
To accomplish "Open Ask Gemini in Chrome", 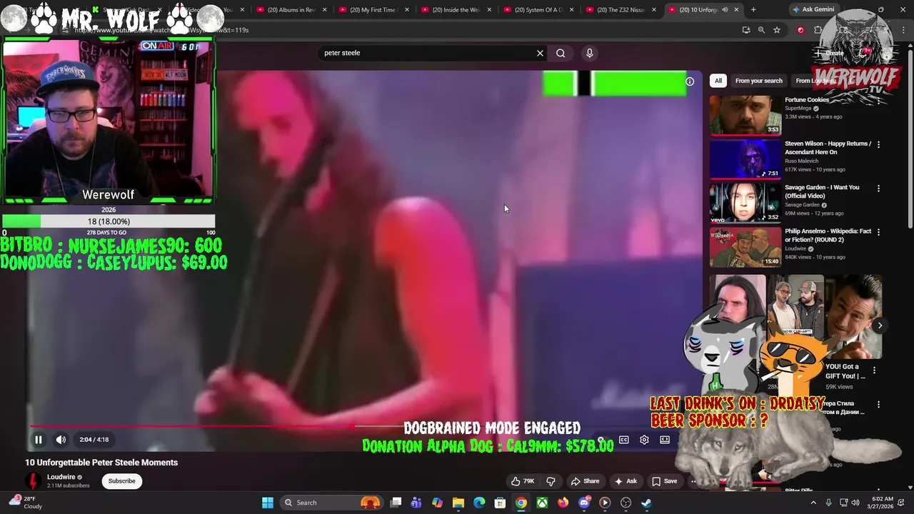I will [813, 10].
